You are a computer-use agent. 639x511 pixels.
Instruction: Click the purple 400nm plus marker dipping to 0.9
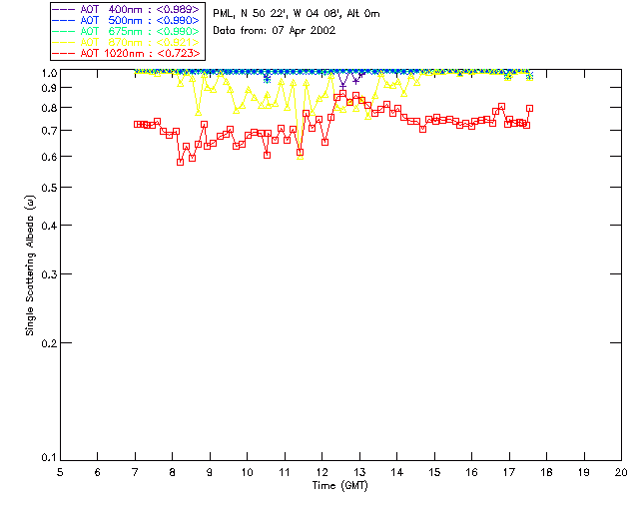[342, 86]
